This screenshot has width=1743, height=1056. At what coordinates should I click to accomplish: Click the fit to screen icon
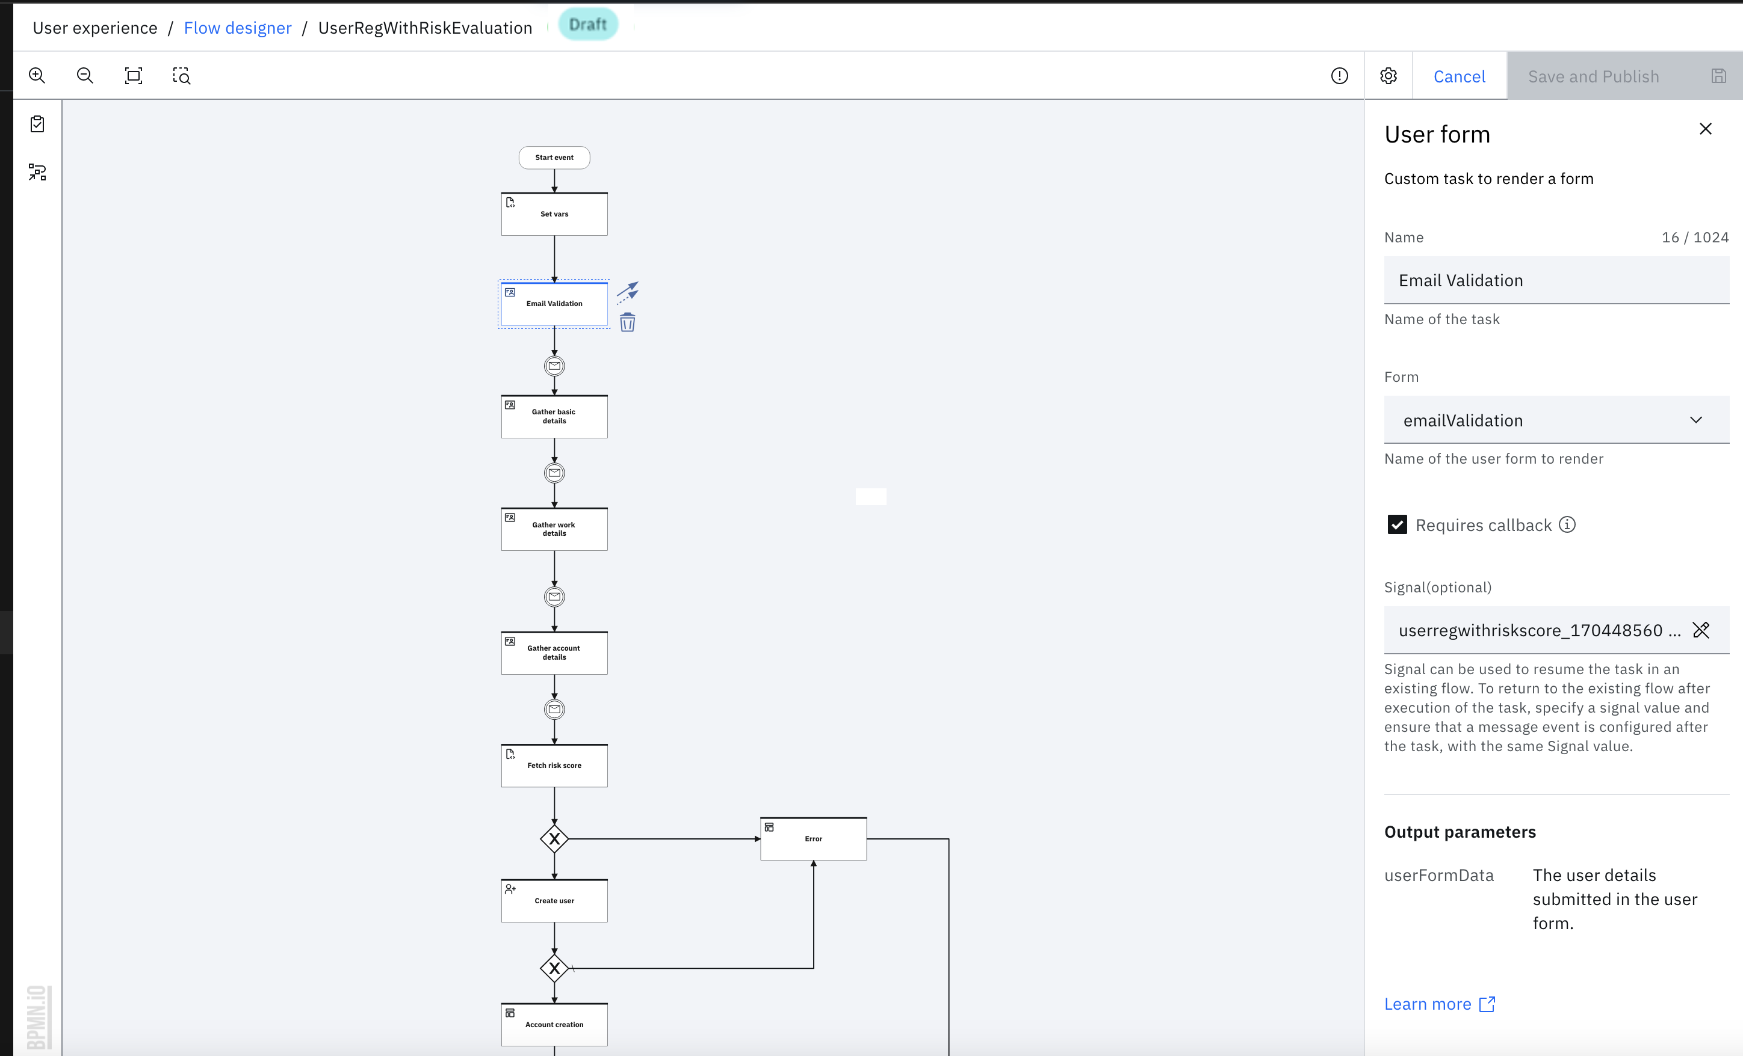click(x=133, y=76)
